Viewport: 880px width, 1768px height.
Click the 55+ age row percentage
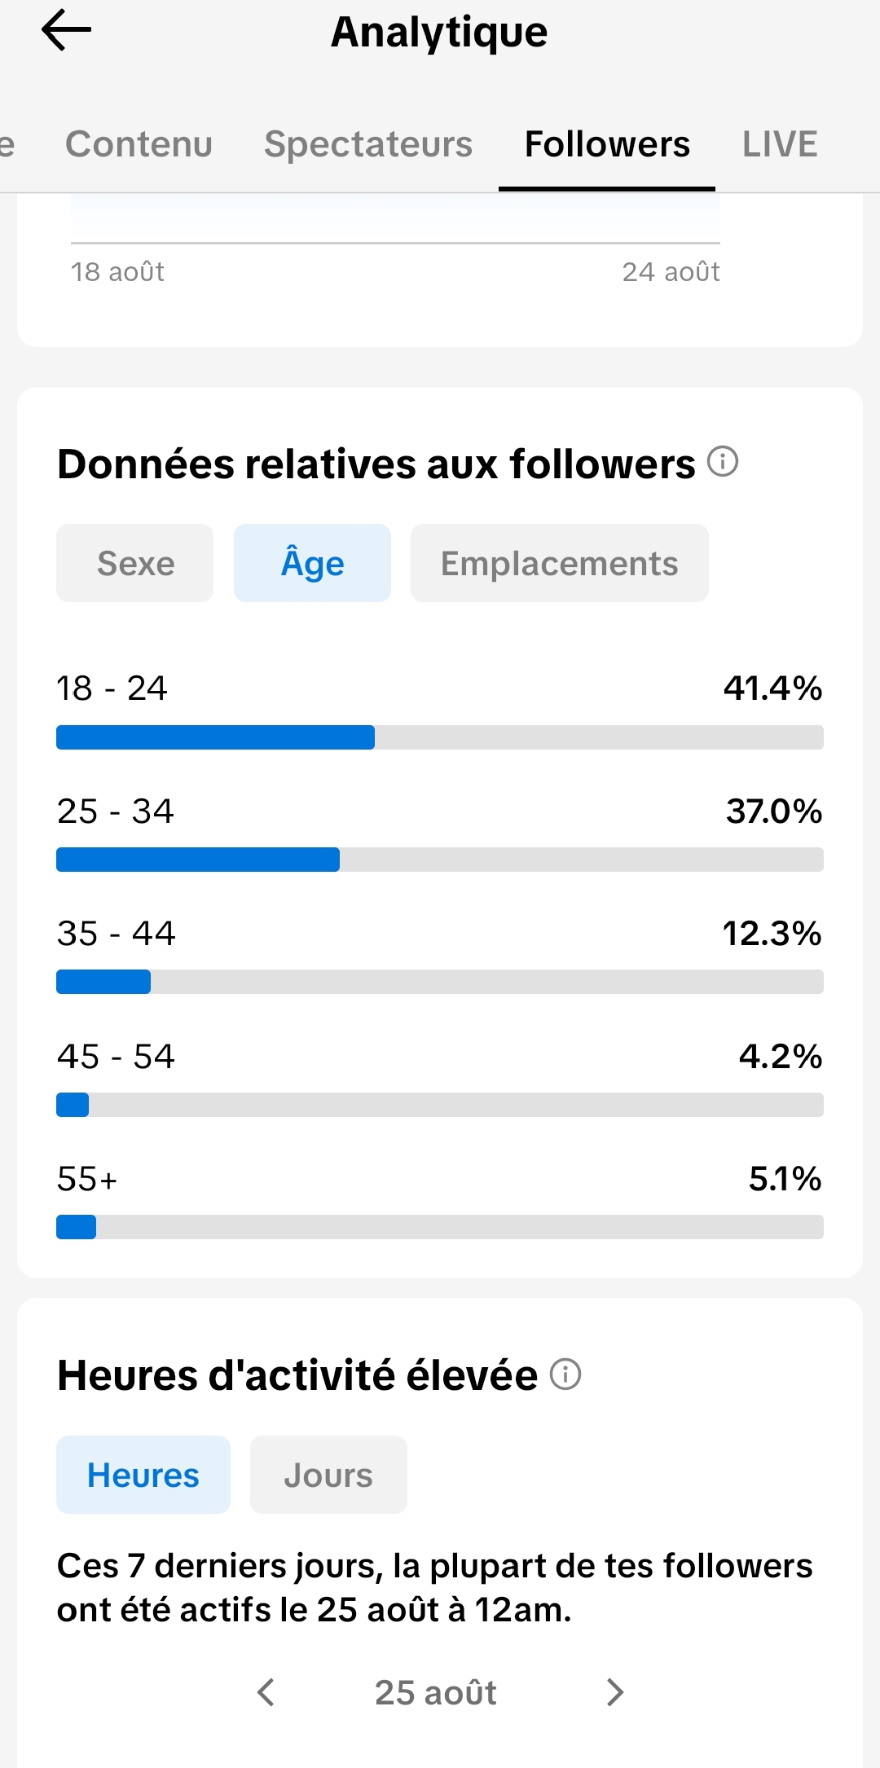pyautogui.click(x=785, y=1179)
